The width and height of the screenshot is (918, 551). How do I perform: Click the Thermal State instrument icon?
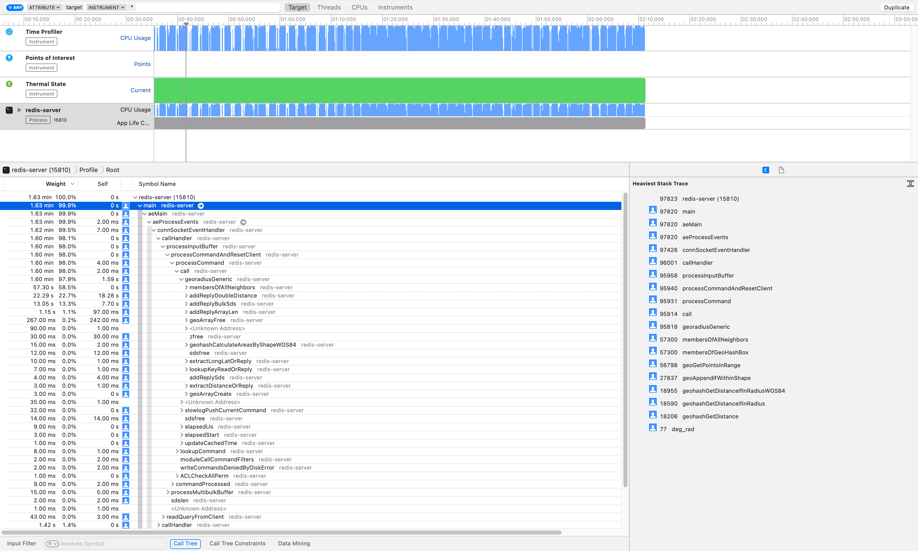click(x=9, y=84)
